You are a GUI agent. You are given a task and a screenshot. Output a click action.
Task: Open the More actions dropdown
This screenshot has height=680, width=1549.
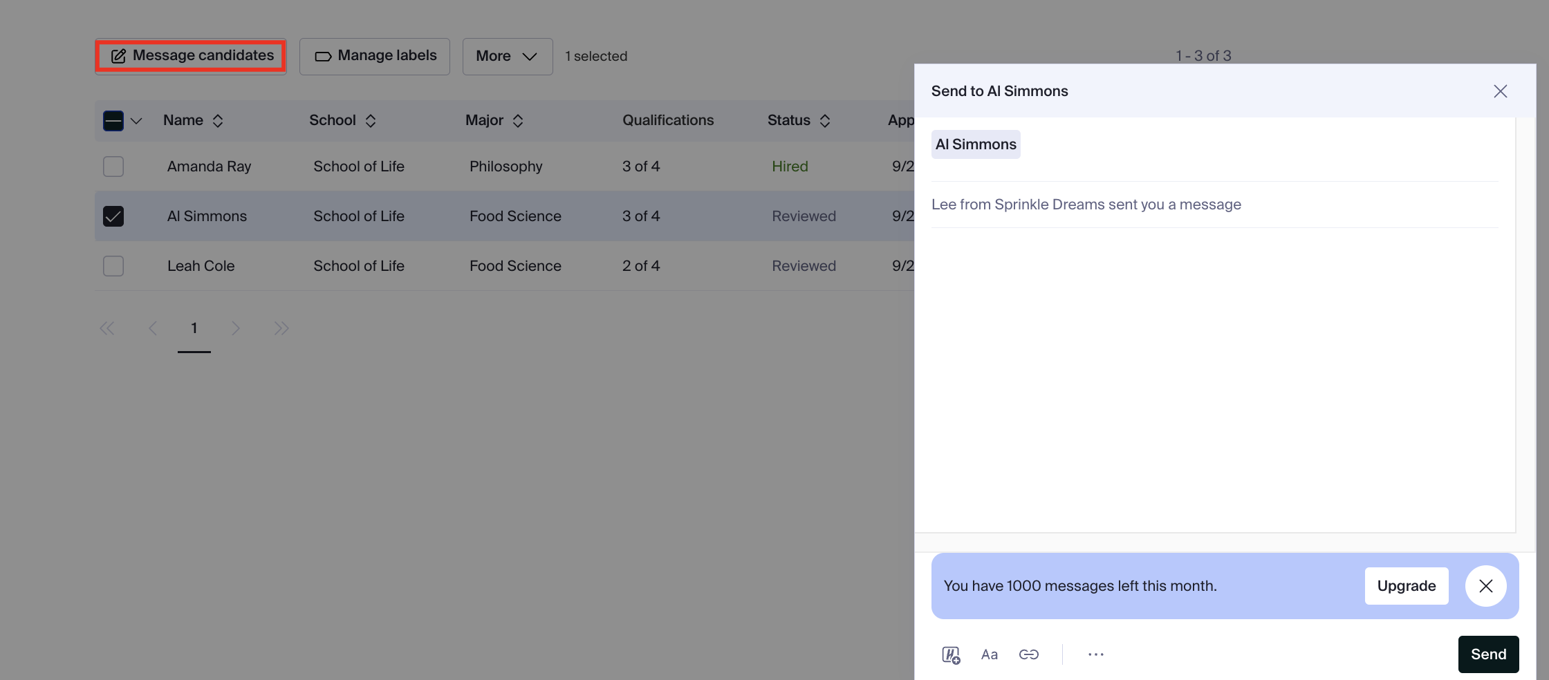507,56
